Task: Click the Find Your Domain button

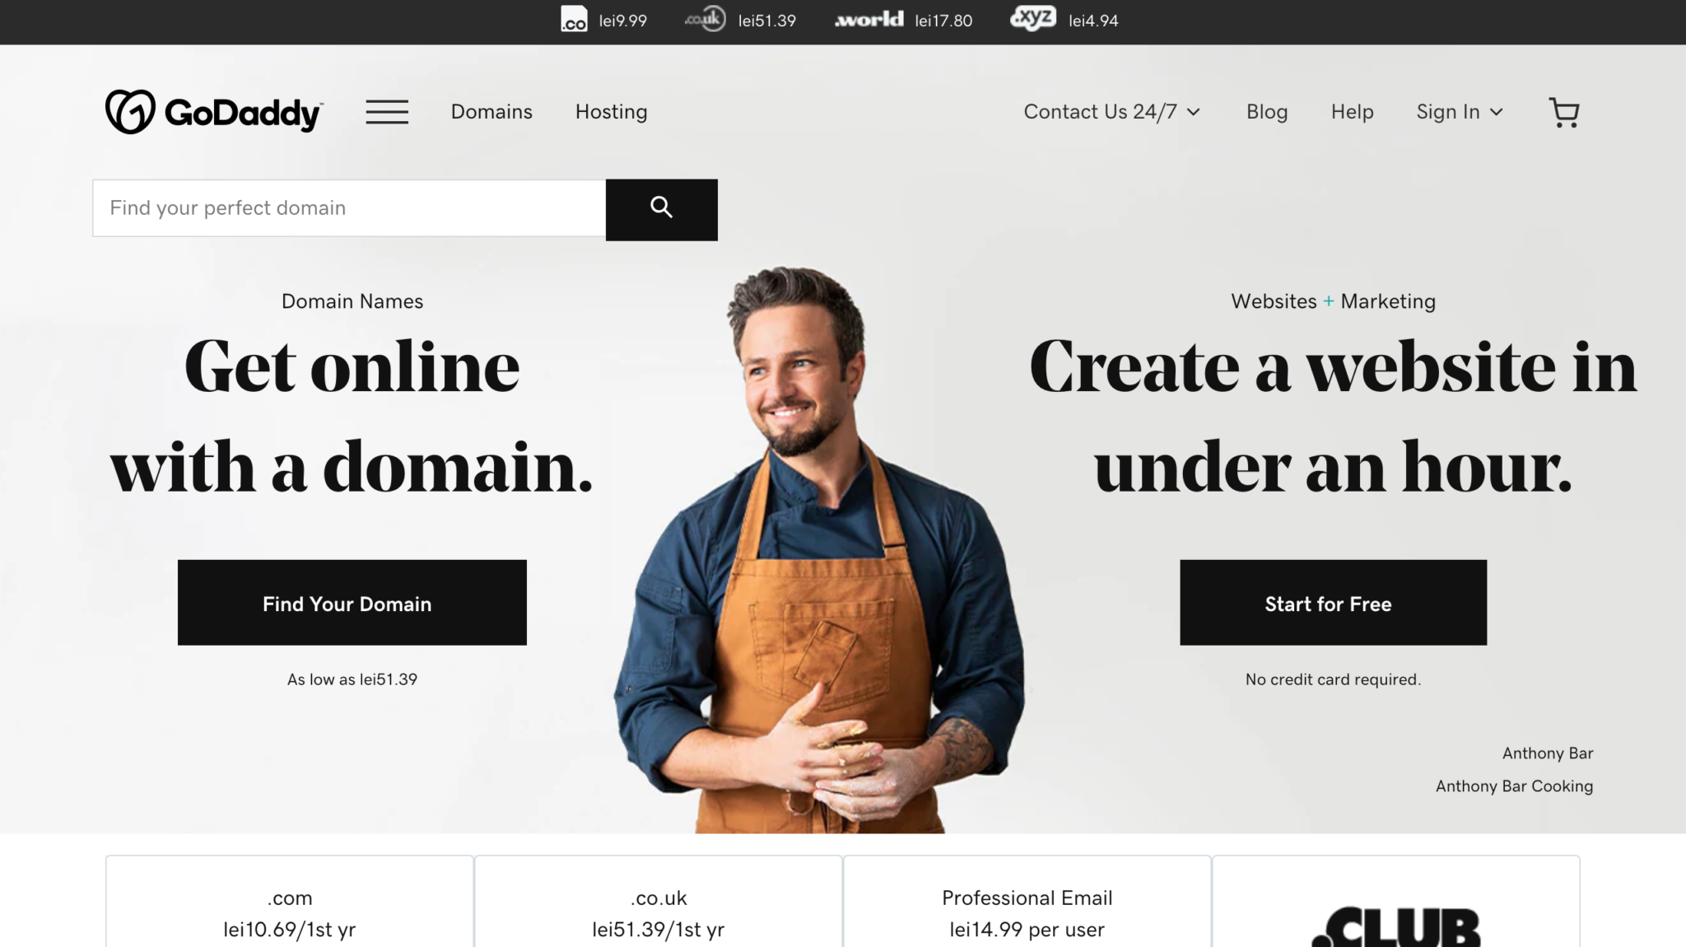Action: click(x=347, y=603)
